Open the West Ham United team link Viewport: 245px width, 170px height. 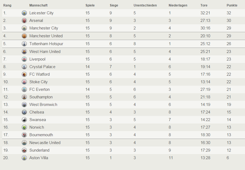click(45, 51)
